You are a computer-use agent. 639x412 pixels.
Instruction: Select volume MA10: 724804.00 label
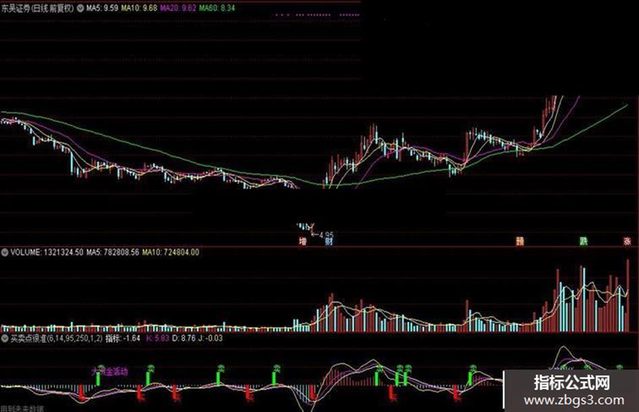(x=170, y=252)
